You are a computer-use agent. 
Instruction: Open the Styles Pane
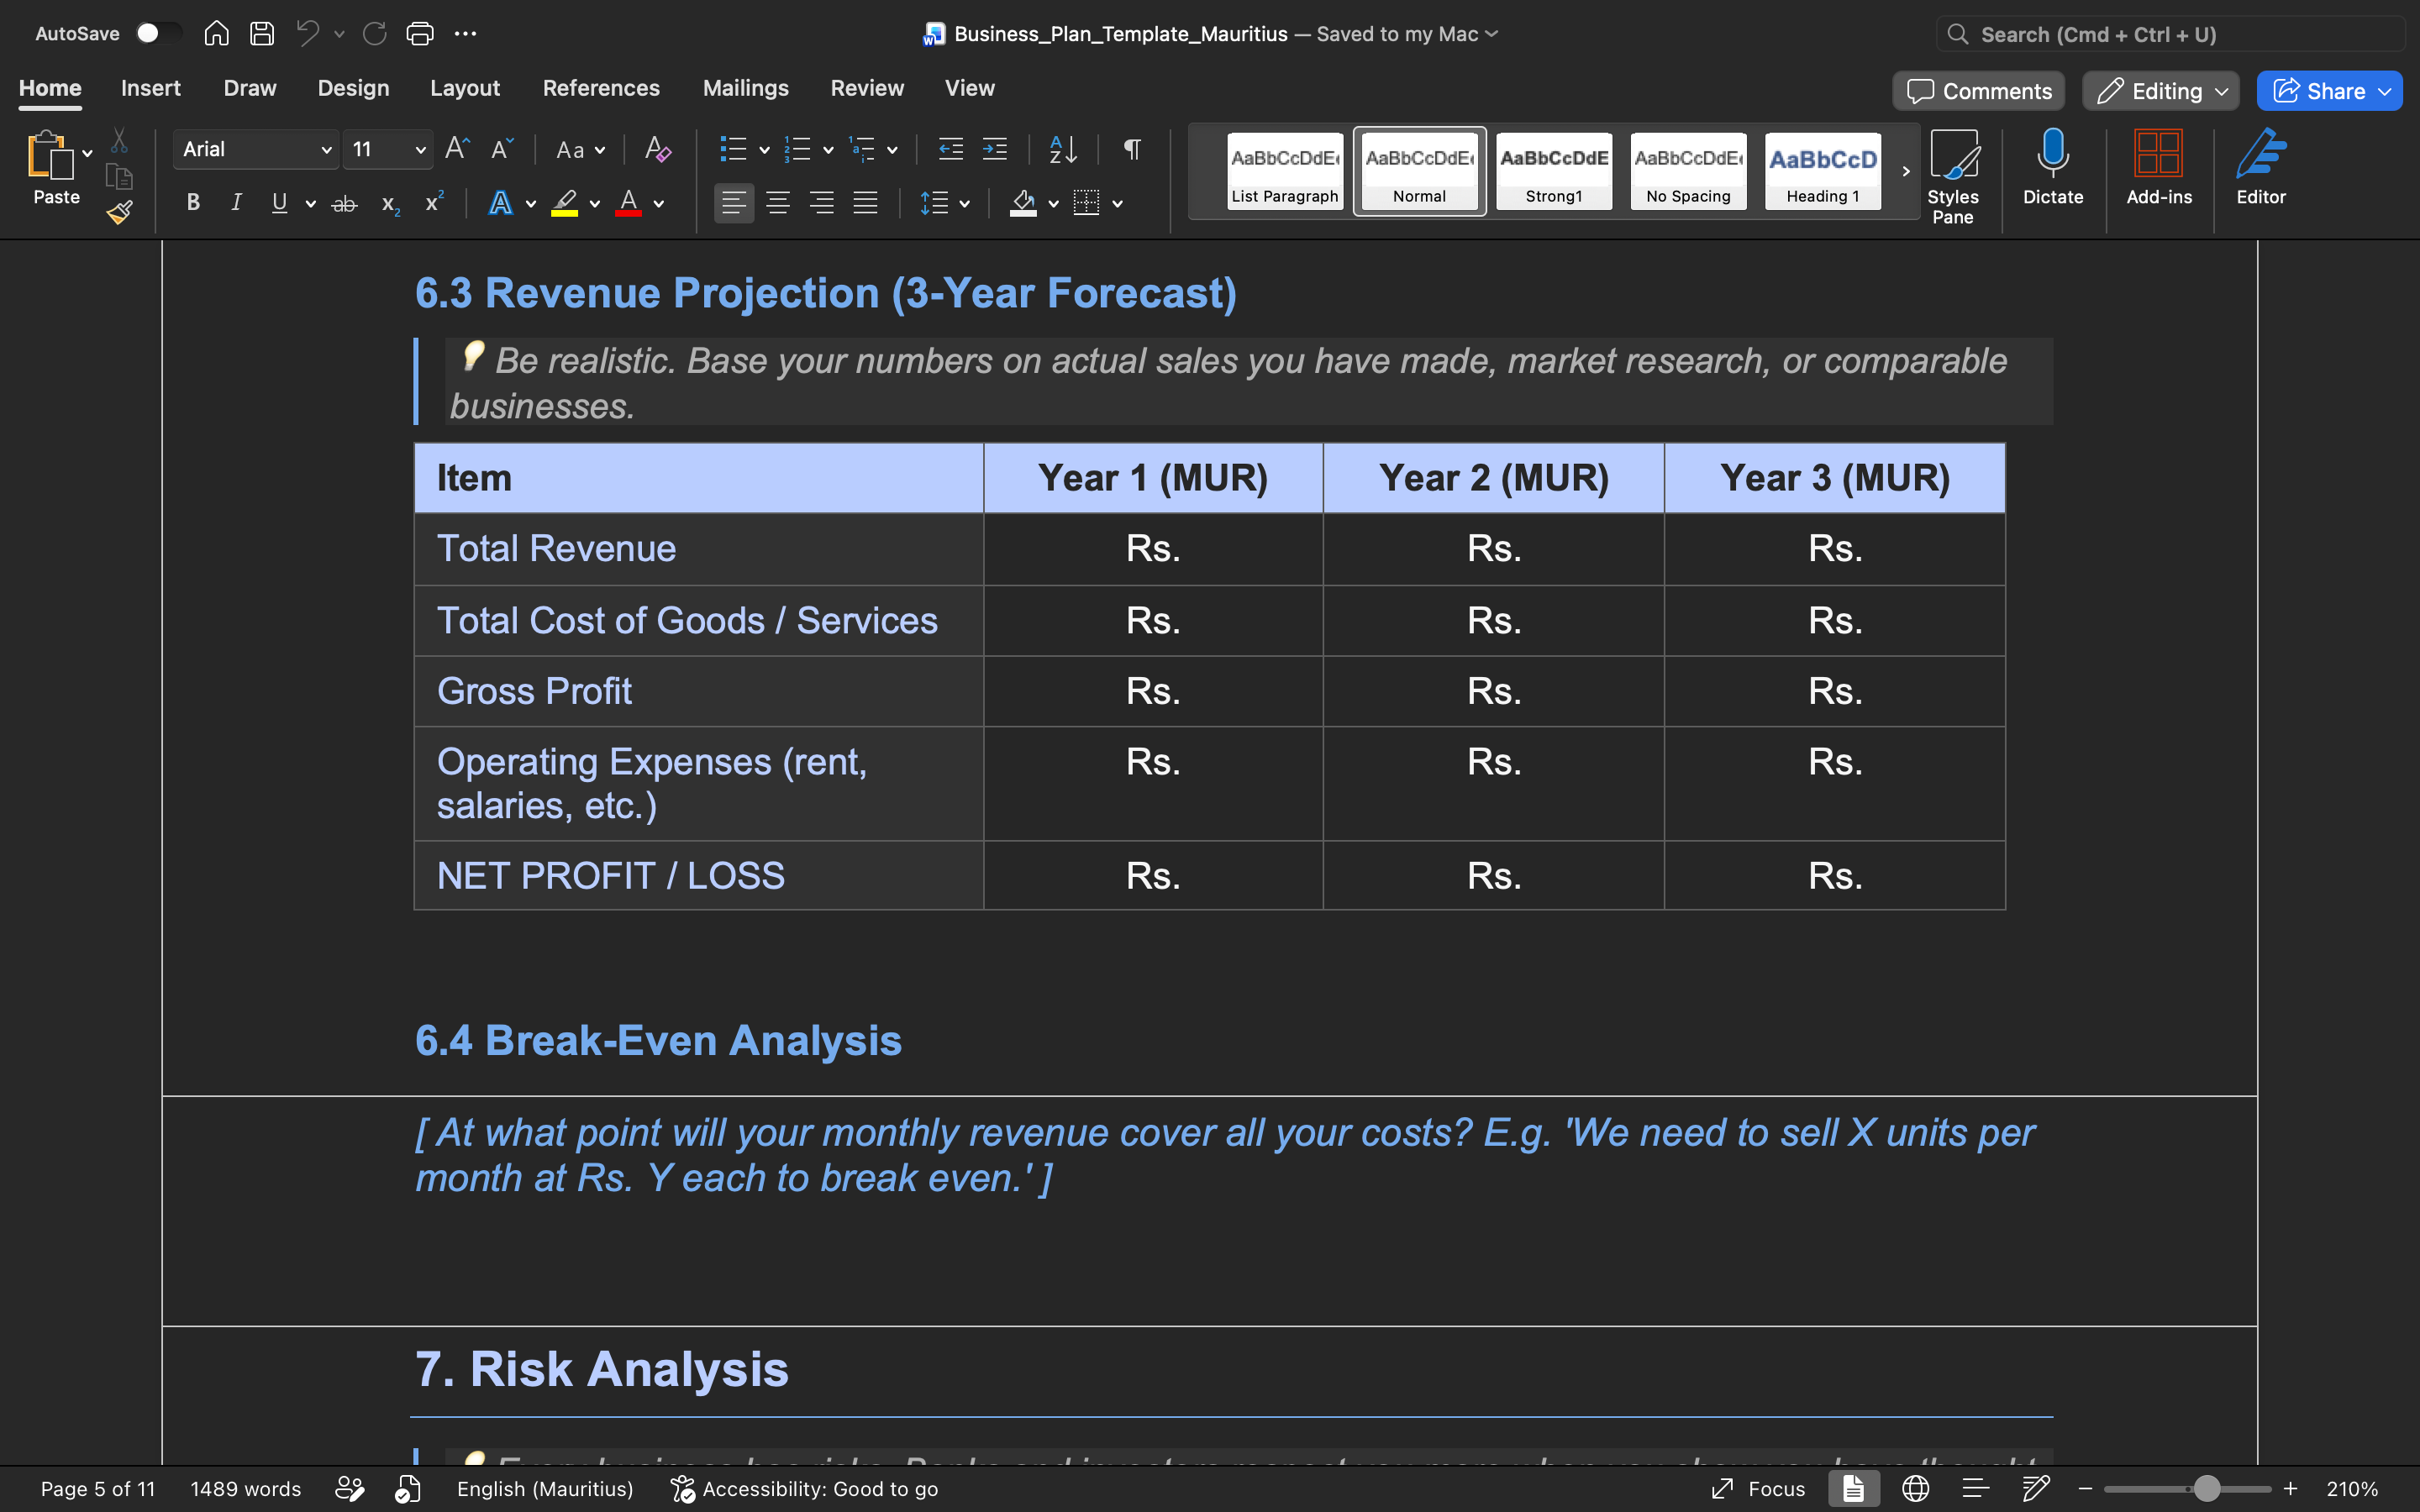click(1953, 177)
